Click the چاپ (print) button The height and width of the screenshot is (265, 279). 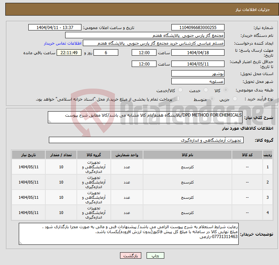(155, 255)
